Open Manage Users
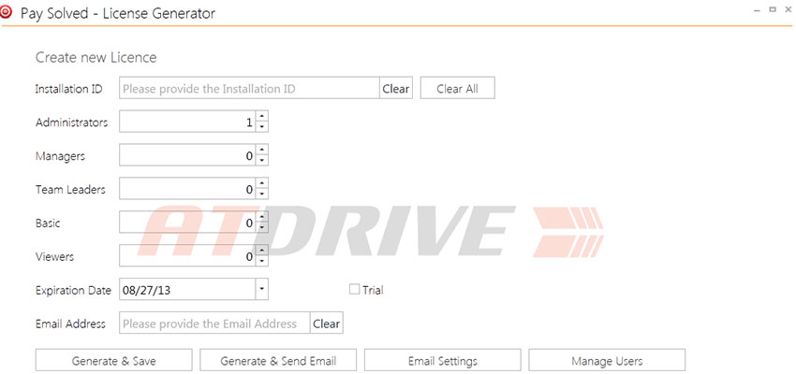The image size is (796, 374). point(607,360)
